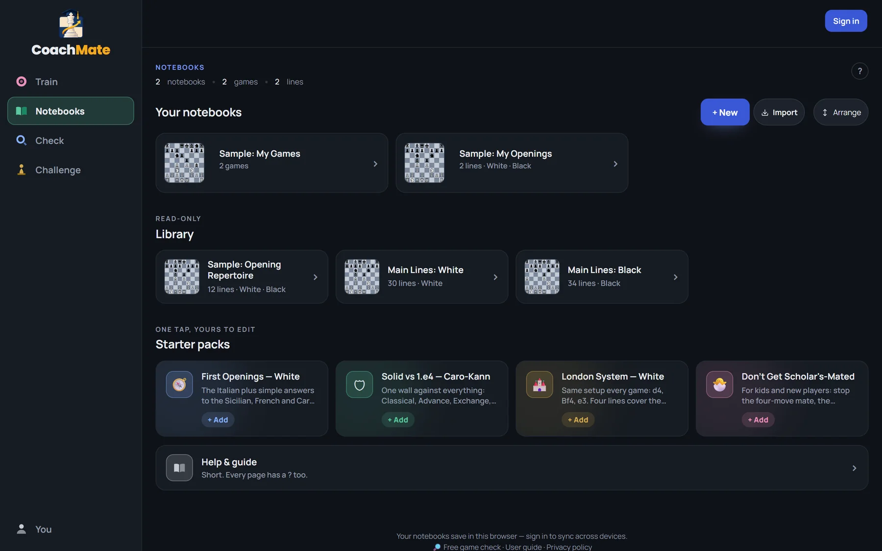Click the Help & guide title
The width and height of the screenshot is (882, 551).
click(229, 462)
